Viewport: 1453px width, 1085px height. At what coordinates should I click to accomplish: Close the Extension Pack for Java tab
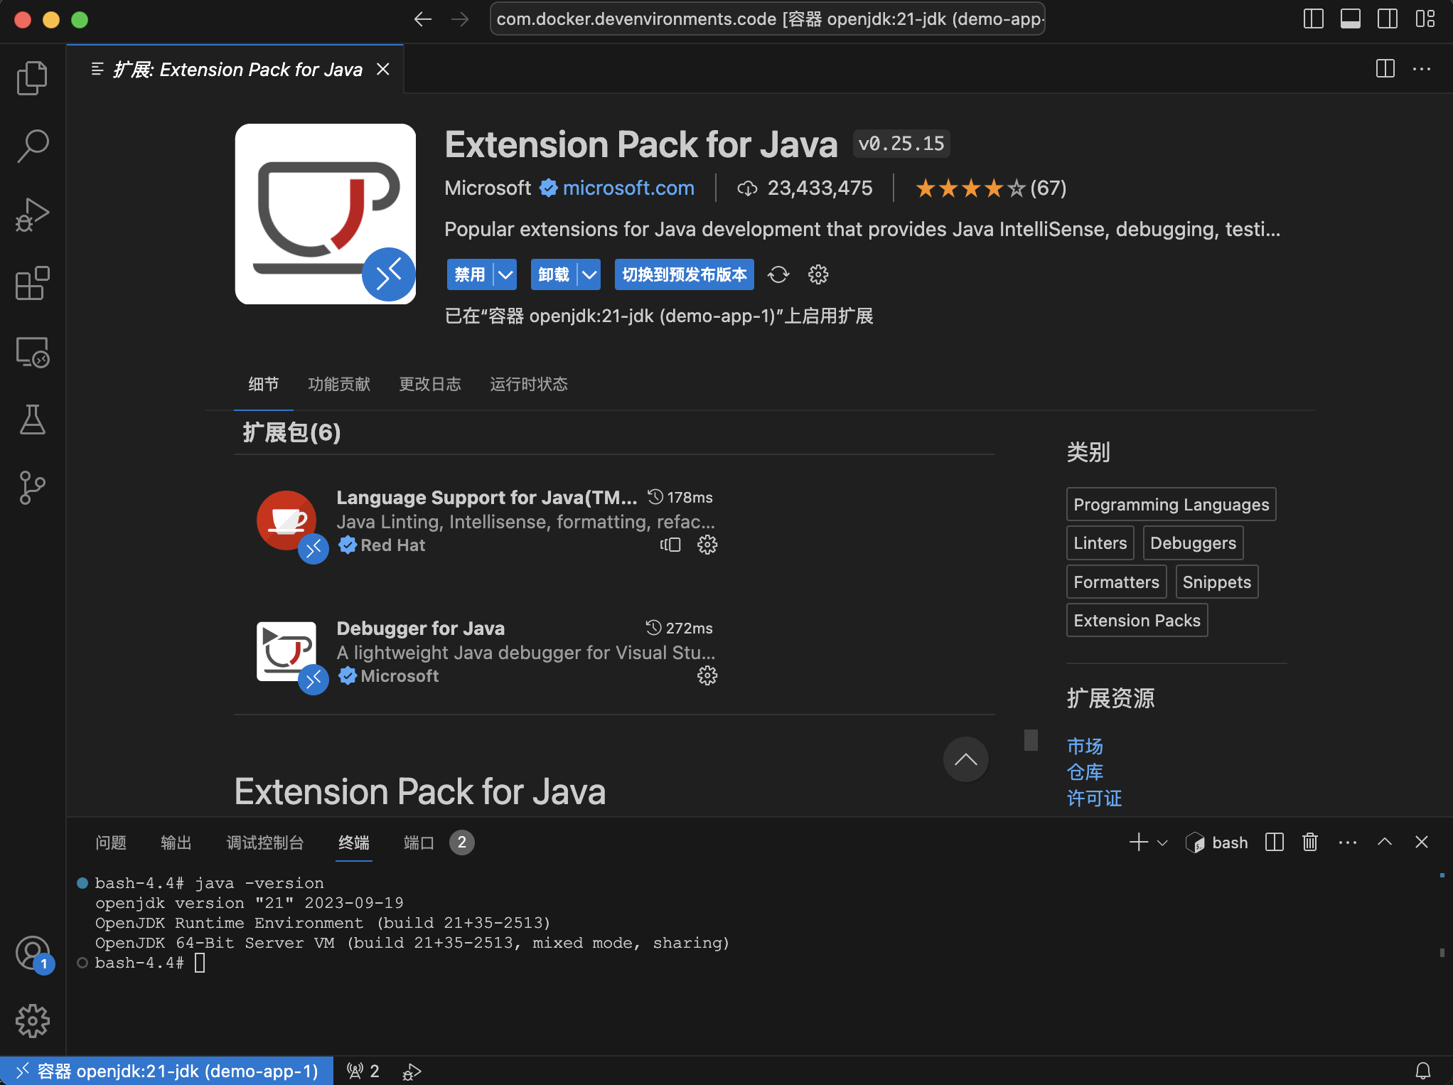[383, 69]
